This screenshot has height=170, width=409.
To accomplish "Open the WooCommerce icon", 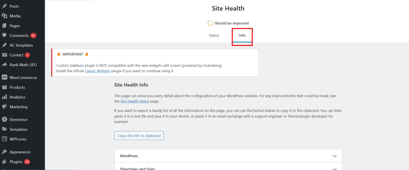I will [4, 77].
